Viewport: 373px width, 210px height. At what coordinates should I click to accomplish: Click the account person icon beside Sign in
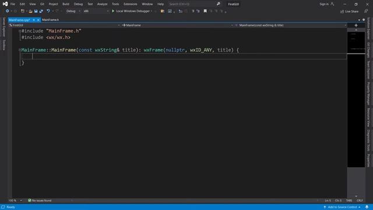coord(332,4)
